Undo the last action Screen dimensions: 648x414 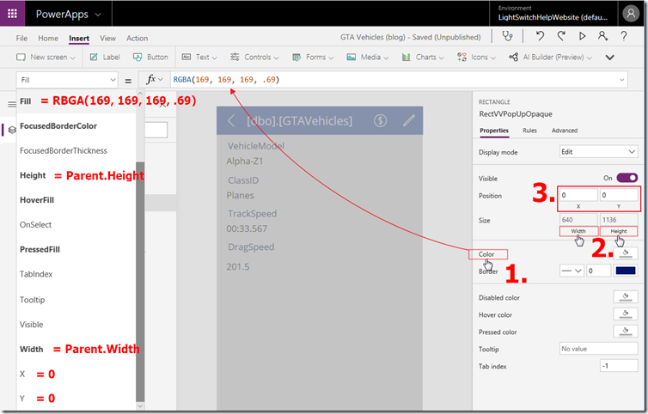click(x=540, y=36)
